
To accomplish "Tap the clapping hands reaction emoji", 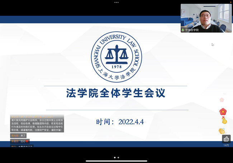I will [x=222, y=131].
